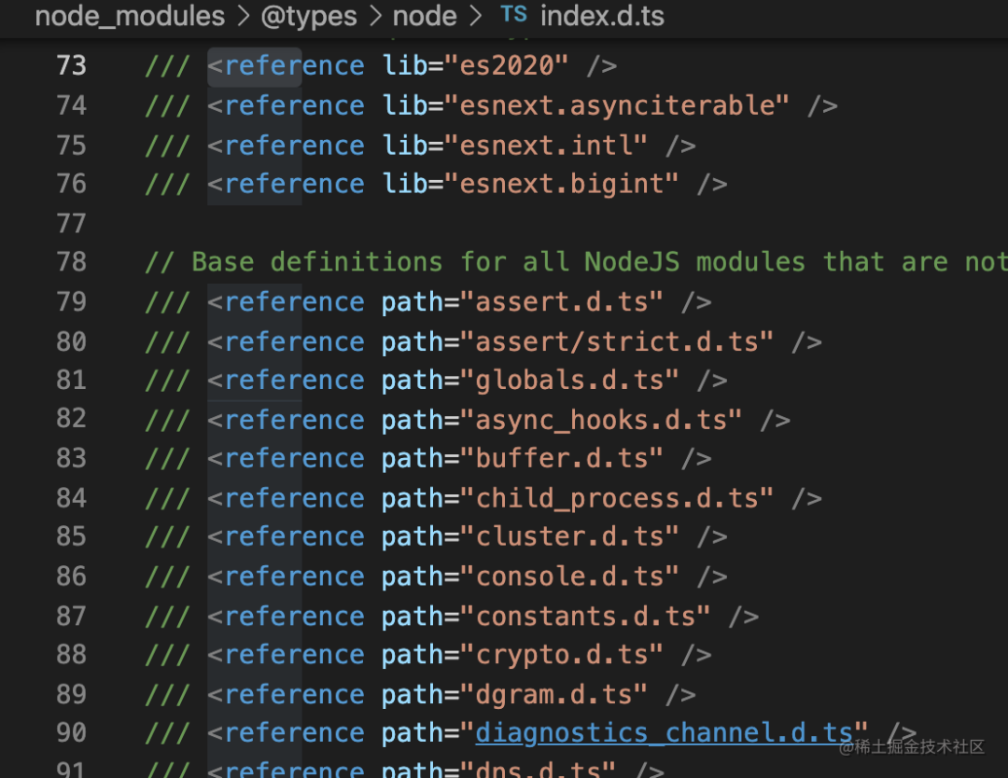Viewport: 1008px width, 778px height.
Task: Click line number 78 in the gutter
Action: (x=71, y=262)
